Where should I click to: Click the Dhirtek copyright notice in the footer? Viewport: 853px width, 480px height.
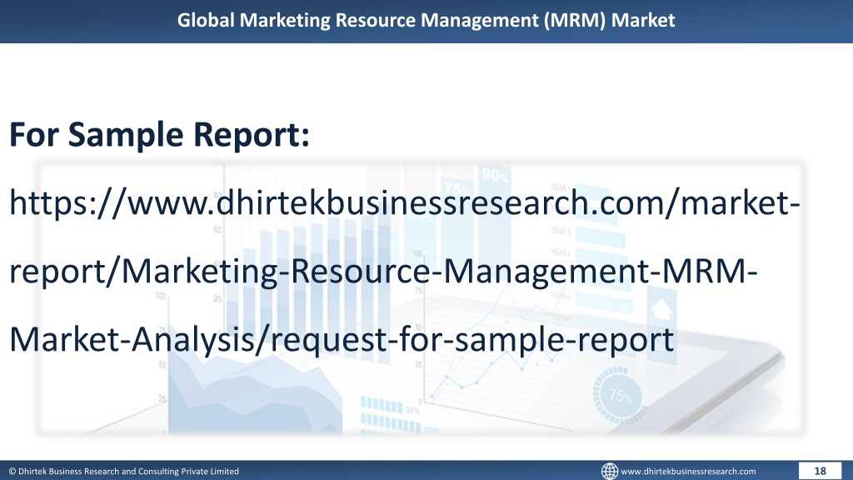point(123,472)
